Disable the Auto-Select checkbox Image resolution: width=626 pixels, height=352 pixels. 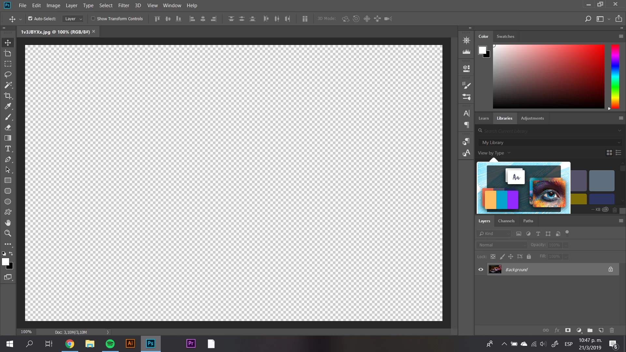[30, 19]
